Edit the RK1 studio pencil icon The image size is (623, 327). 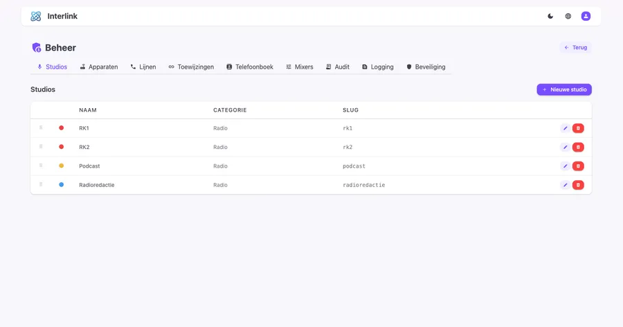click(565, 128)
